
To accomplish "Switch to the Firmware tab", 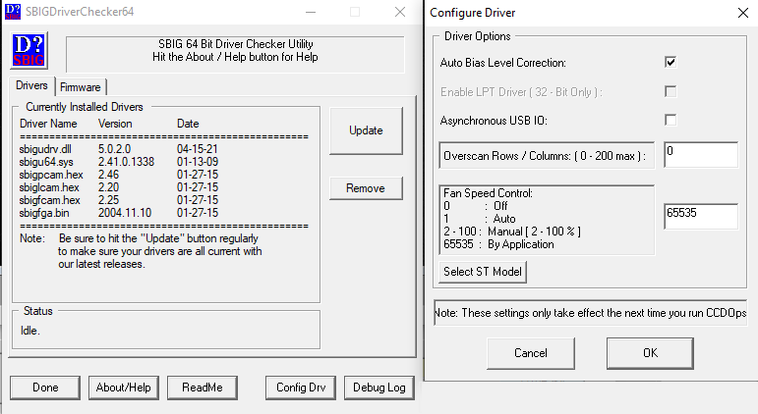I will [81, 87].
